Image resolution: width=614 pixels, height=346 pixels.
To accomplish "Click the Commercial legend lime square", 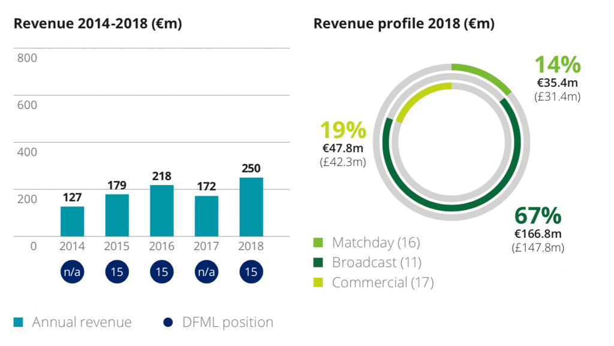I will tap(318, 283).
